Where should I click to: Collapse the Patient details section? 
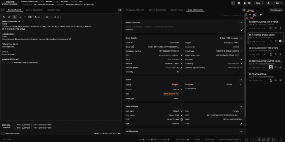click(x=241, y=106)
